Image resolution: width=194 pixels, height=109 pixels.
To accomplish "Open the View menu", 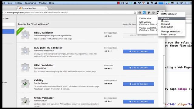I will (10, 3).
